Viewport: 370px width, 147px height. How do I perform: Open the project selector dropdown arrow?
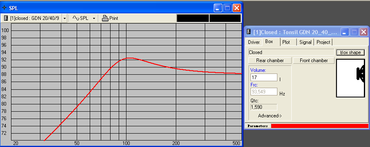(64, 18)
